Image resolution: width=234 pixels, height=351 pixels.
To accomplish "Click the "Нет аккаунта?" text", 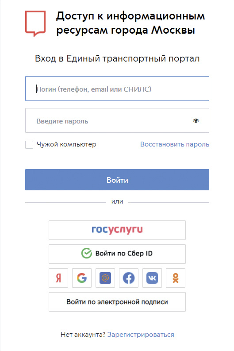I will pyautogui.click(x=83, y=335).
